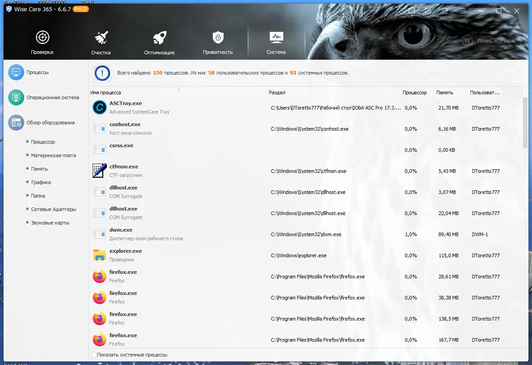Click the dwm.exe process icon
This screenshot has height=365, width=532.
coord(99,234)
